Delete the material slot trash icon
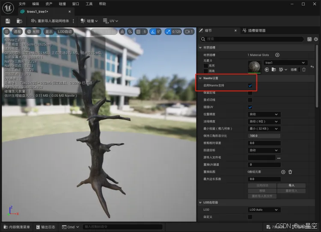Screen dimensions: 321x232 point(304,70)
